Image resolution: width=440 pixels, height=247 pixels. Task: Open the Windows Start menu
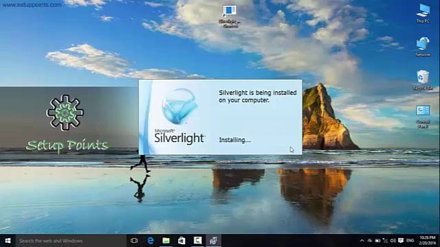pyautogui.click(x=8, y=241)
